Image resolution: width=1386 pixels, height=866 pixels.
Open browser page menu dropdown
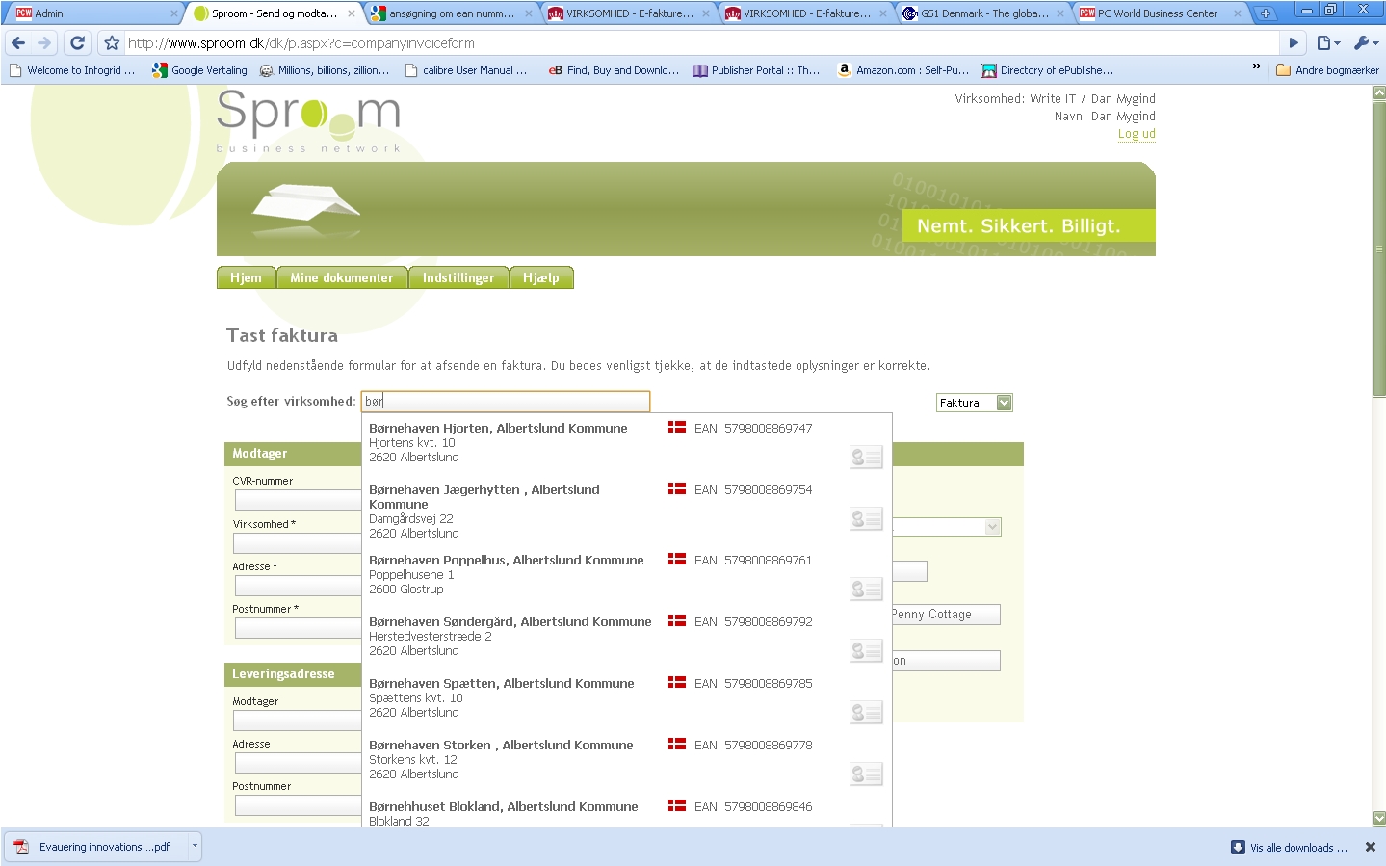click(1328, 43)
